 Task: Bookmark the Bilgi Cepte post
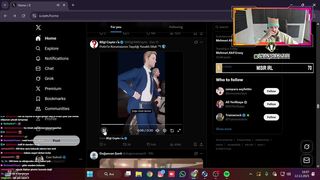(x=195, y=144)
